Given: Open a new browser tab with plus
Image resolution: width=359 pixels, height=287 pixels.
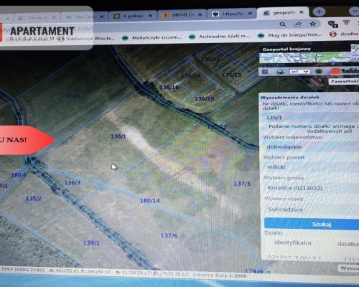Looking at the screenshot, I should [319, 11].
